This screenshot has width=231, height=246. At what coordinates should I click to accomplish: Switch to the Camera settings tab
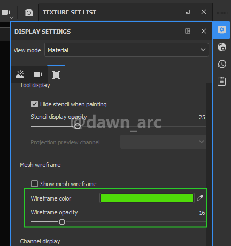pos(38,74)
